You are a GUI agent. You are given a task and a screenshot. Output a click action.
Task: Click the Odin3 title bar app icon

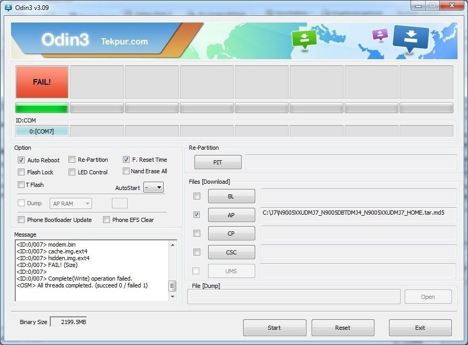click(x=9, y=8)
